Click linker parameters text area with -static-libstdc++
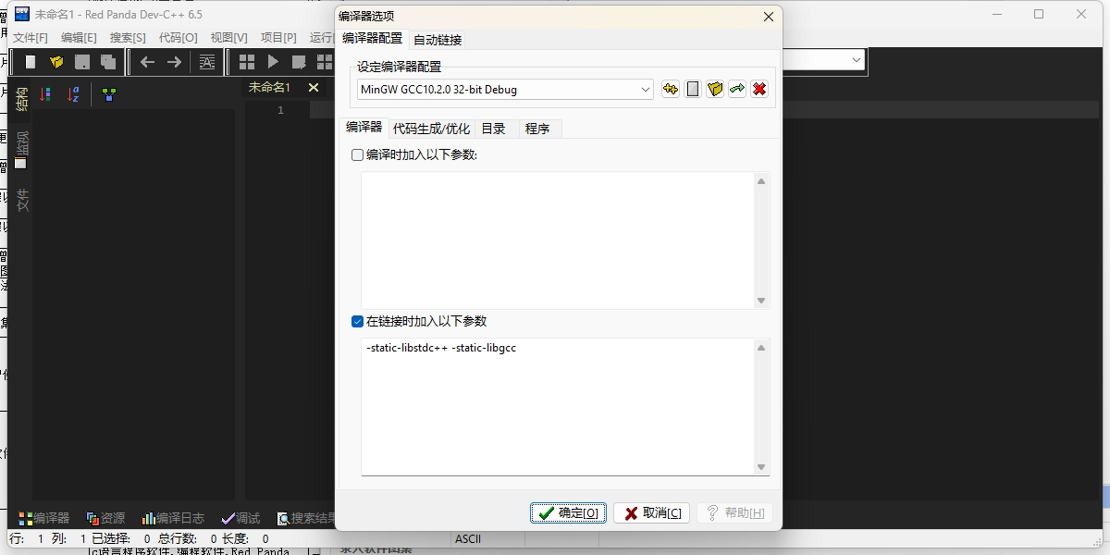This screenshot has height=555, width=1110. pyautogui.click(x=559, y=406)
